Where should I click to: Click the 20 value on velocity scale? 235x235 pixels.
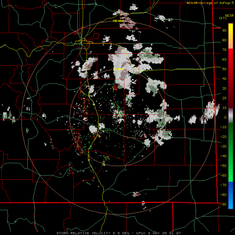(224, 98)
